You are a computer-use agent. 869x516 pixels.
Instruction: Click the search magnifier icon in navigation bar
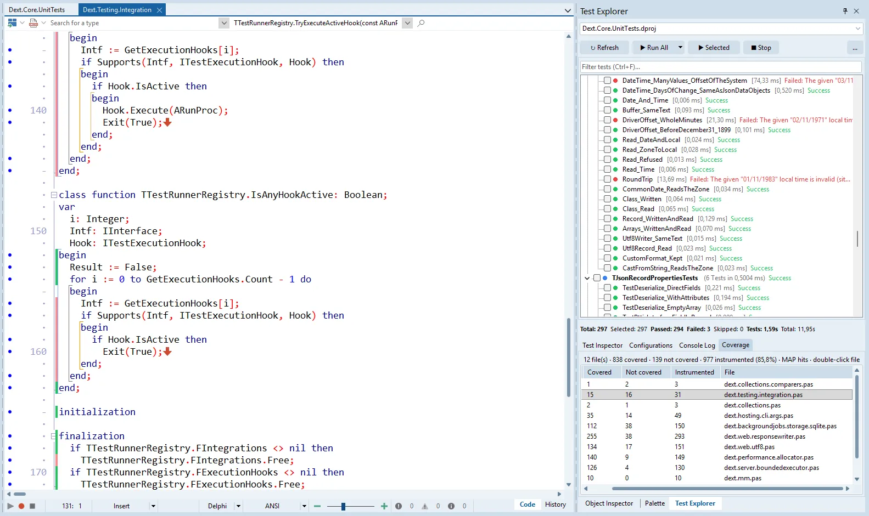click(421, 23)
